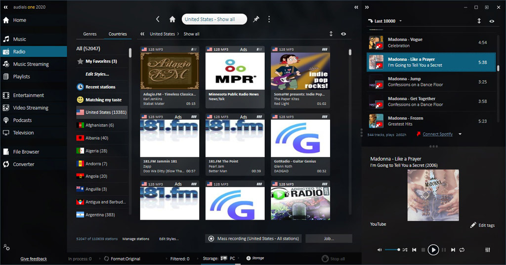Screen dimensions: 506x265
Task: Select Afghanistan (6) in country list
Action: pos(102,125)
